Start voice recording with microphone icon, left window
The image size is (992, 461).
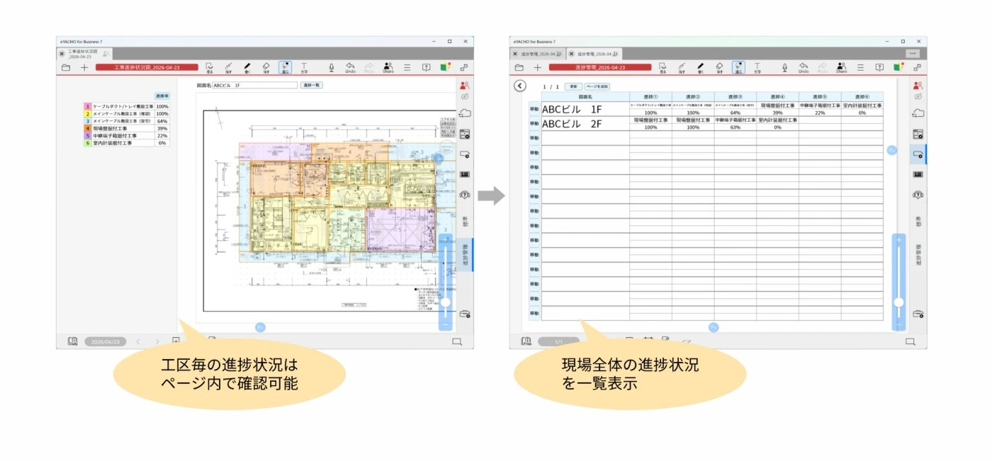(331, 67)
